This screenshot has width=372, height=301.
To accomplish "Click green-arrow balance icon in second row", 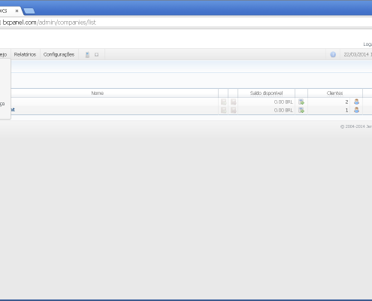I will pos(301,110).
